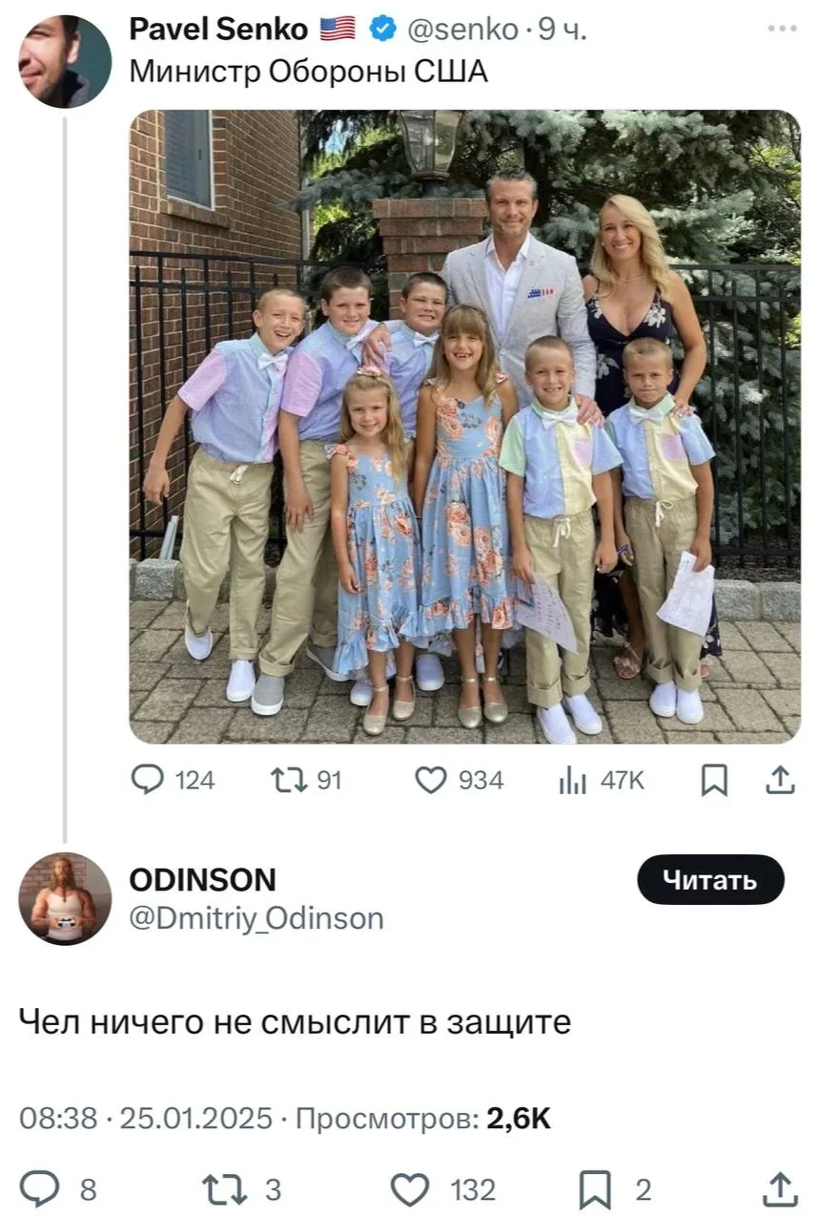Open the attached family photo
Viewport: 820px width, 1217px height.
[464, 426]
